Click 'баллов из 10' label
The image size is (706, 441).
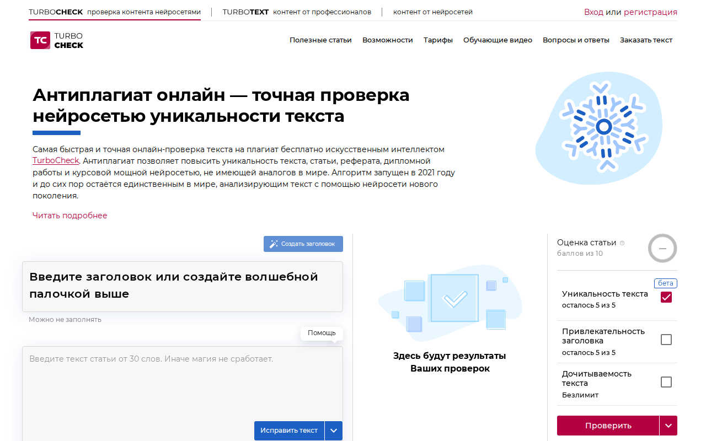coord(580,254)
